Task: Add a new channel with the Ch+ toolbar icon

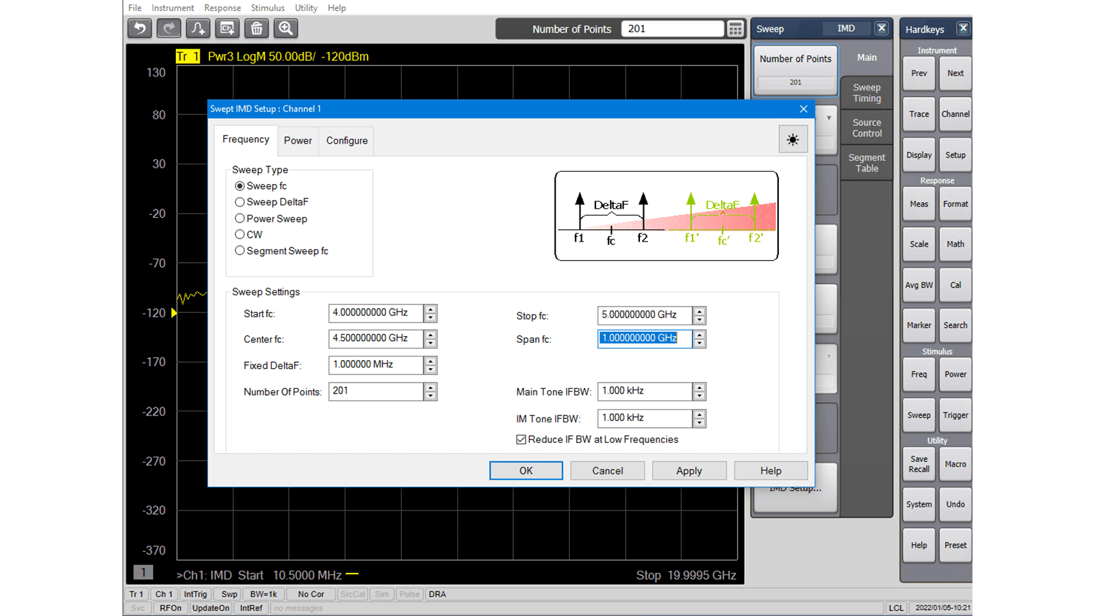Action: pyautogui.click(x=227, y=28)
